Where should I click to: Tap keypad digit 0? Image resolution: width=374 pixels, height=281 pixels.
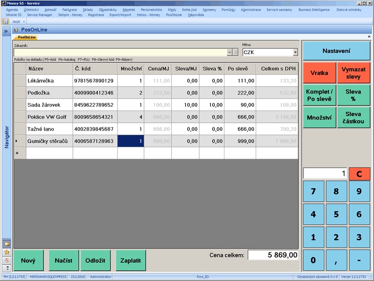tap(313, 260)
